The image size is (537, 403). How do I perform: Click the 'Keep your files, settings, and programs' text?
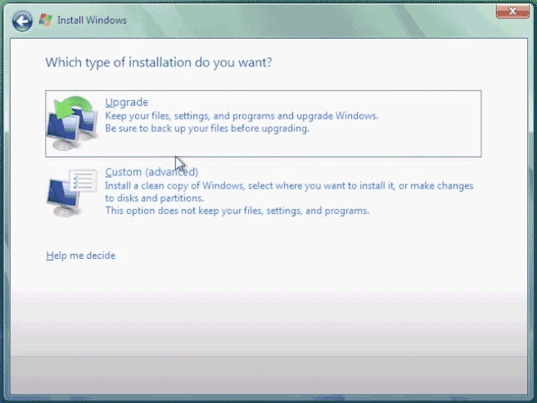click(x=241, y=116)
